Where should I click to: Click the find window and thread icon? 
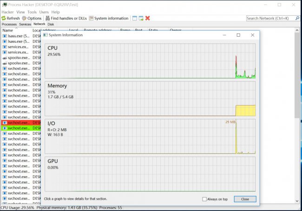141,18
